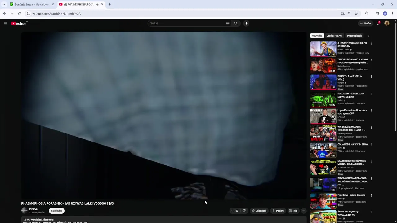View site information icon in address bar
The width and height of the screenshot is (397, 223).
pyautogui.click(x=28, y=14)
